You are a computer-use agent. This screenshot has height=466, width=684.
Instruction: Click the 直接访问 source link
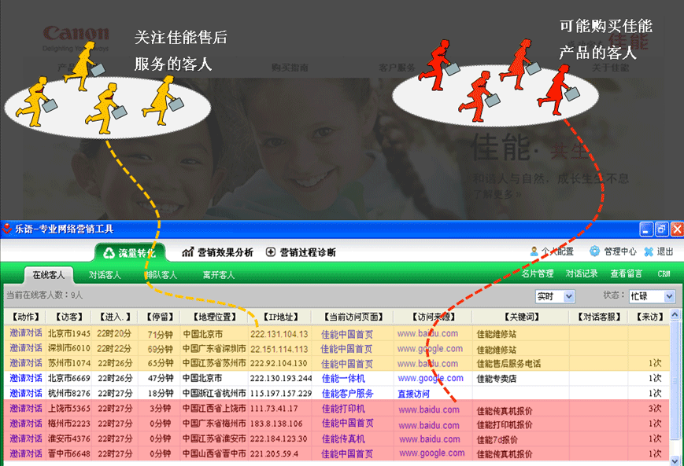[413, 394]
